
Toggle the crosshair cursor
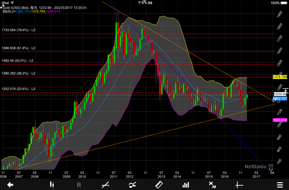tap(240, 184)
